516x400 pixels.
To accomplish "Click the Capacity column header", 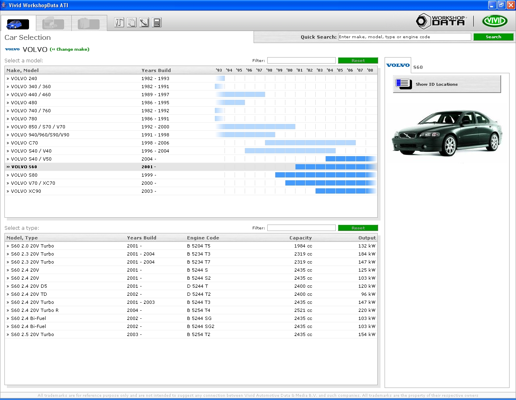I will coord(301,238).
